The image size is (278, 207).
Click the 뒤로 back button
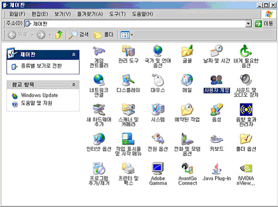coord(18,34)
